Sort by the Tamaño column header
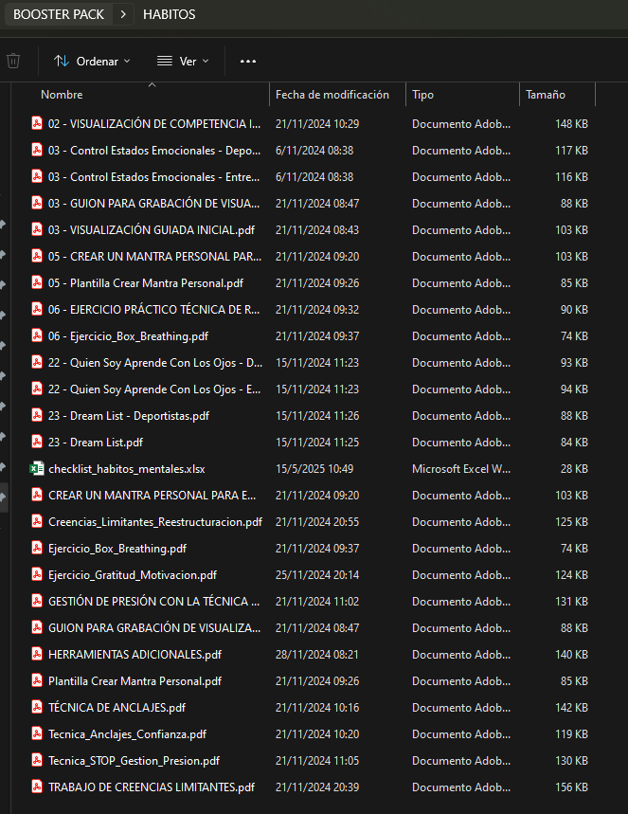The image size is (628, 814). tap(546, 95)
